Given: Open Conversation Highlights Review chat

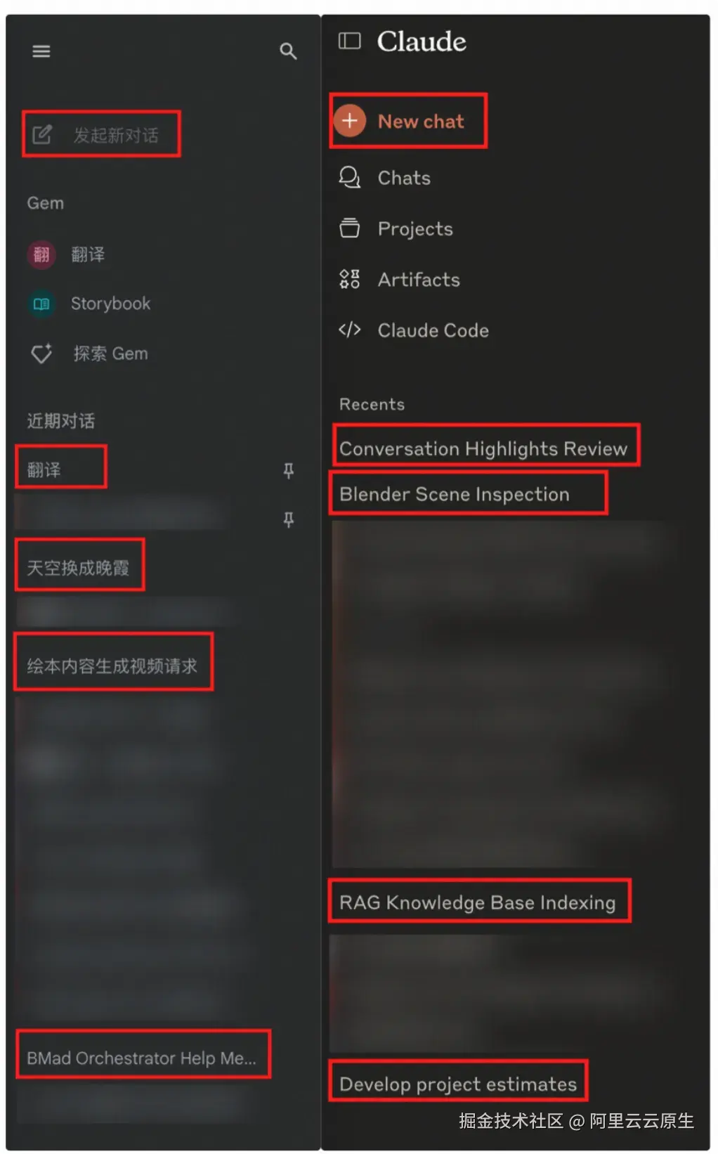Looking at the screenshot, I should point(483,448).
